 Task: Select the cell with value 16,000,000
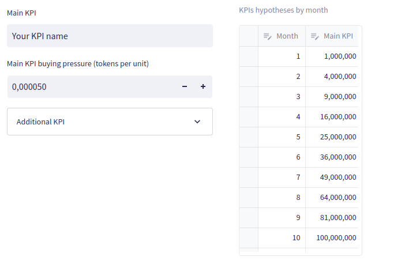click(332, 117)
